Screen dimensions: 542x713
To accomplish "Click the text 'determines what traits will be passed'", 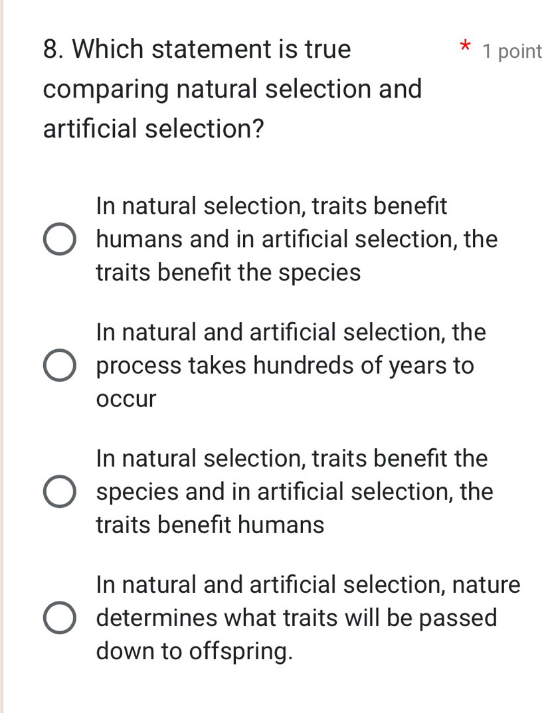I will coord(296,618).
